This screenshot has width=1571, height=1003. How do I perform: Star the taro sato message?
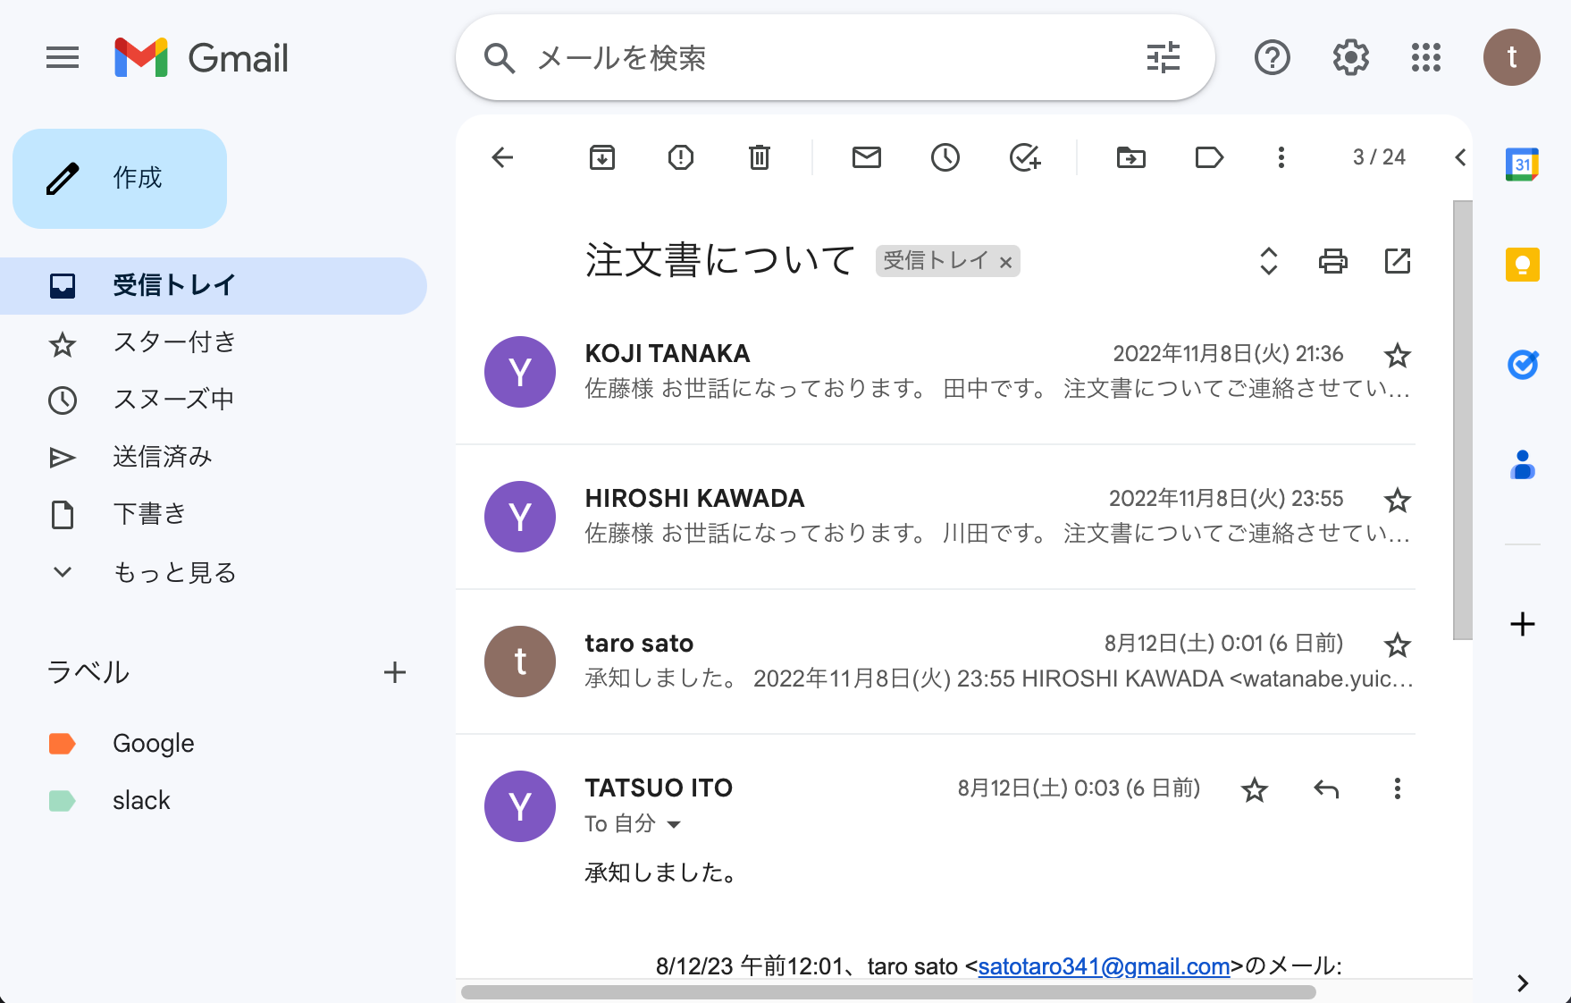pos(1398,645)
